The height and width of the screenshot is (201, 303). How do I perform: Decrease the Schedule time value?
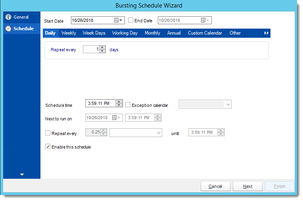coord(119,105)
